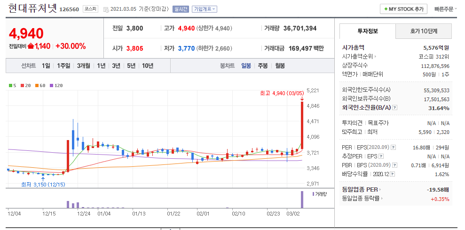Click help icon next to PBR BPS(2020.09)

coord(395,165)
